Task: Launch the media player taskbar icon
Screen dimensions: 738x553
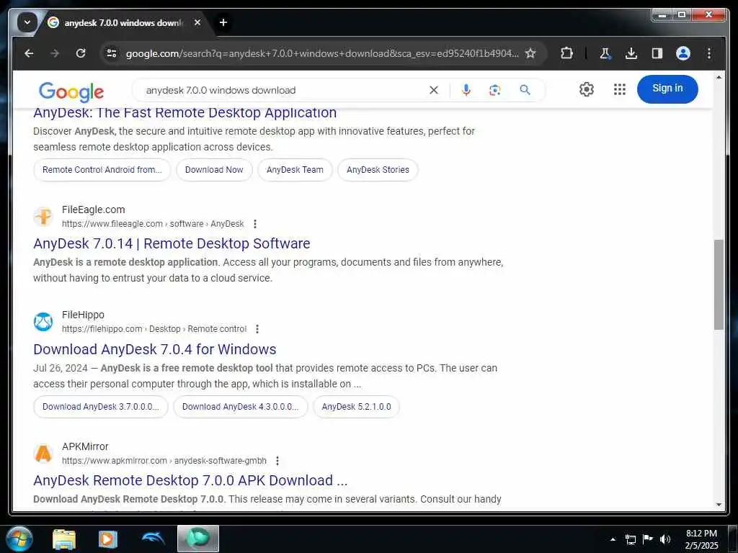Action: click(x=108, y=539)
